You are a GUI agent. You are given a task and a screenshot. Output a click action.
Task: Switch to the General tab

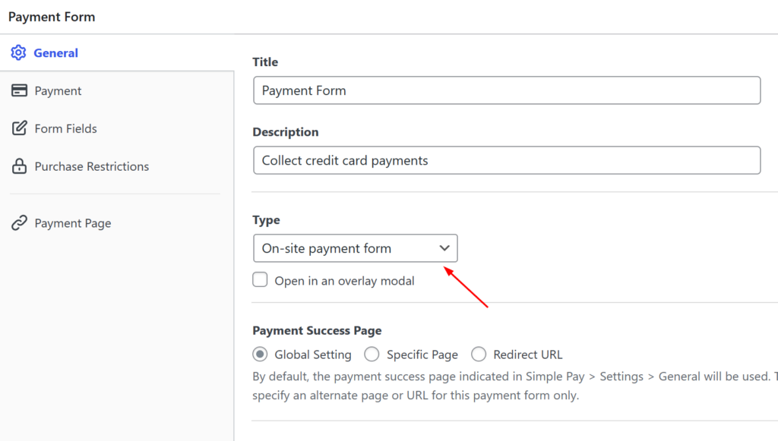coord(55,53)
